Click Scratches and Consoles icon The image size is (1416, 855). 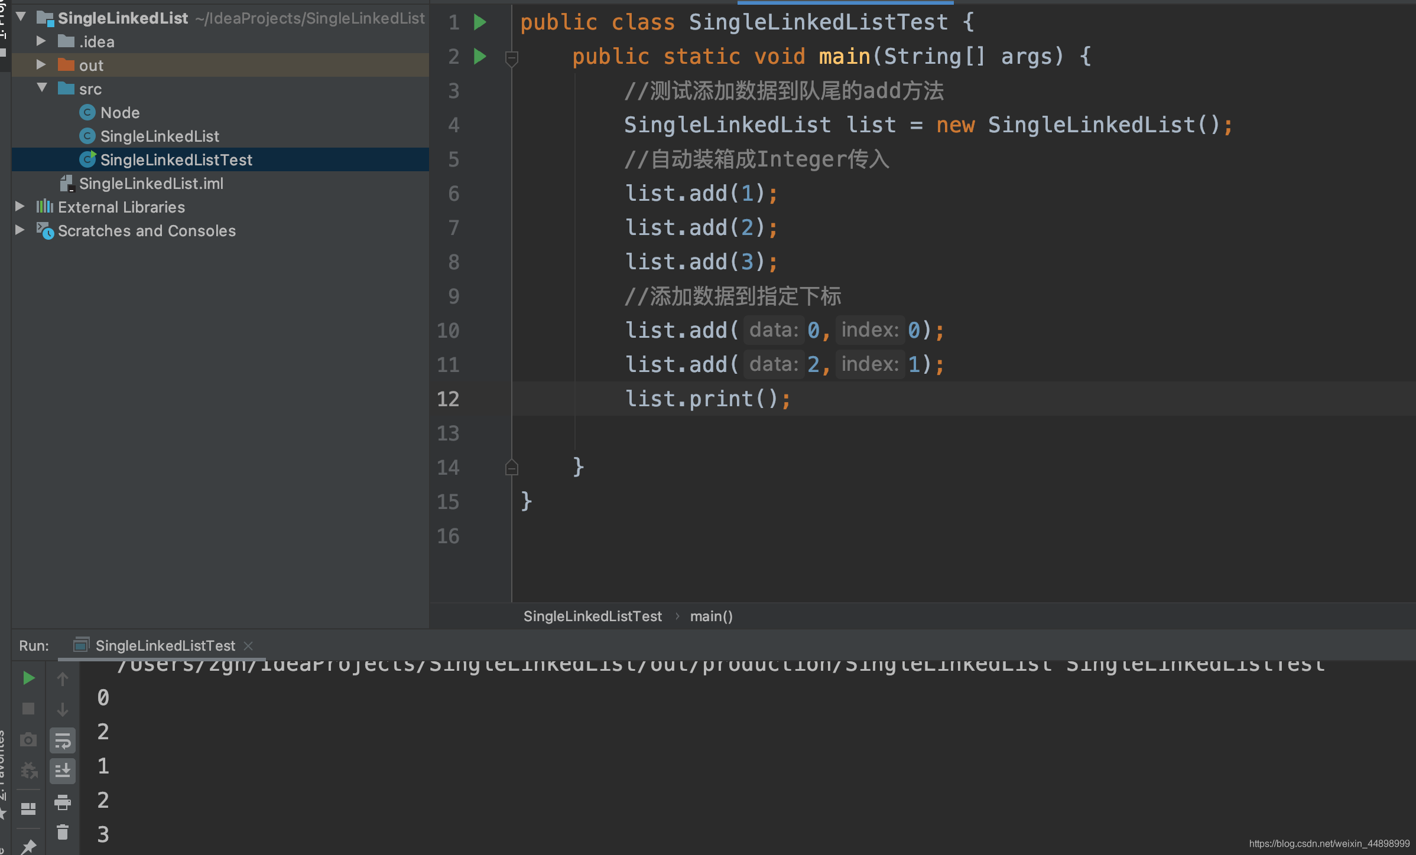[x=45, y=230]
